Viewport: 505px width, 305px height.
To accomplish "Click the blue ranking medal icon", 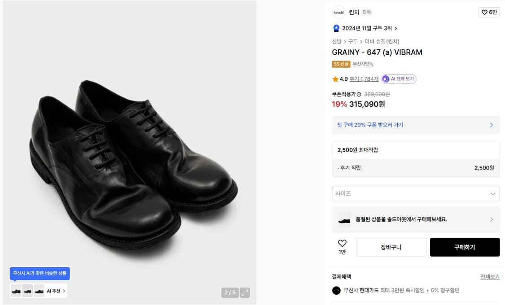I will point(336,28).
